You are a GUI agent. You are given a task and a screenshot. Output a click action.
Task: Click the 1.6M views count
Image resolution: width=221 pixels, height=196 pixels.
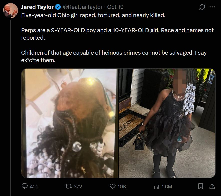pyautogui.click(x=167, y=187)
